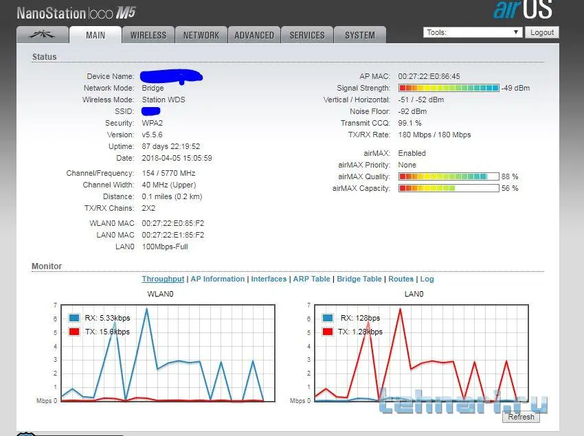Go to the SYSTEM tab

coord(360,35)
